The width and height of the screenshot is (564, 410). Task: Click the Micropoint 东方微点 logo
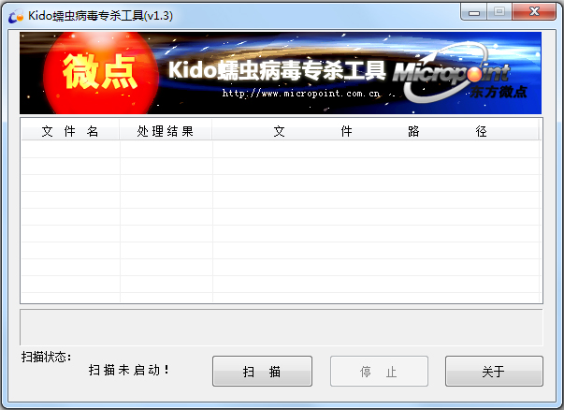coord(461,75)
